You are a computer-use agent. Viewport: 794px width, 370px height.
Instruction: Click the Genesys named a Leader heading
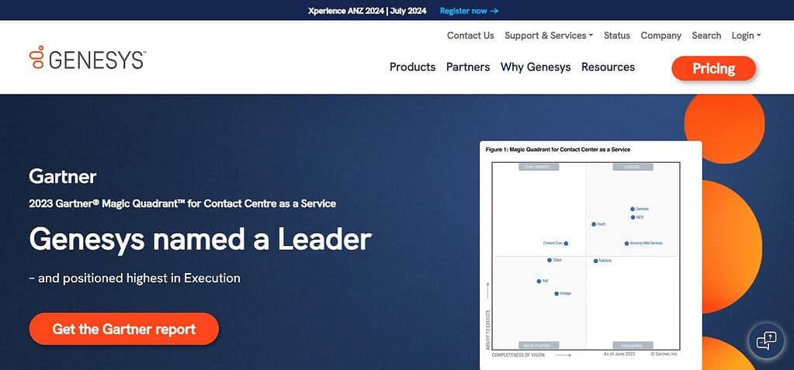(200, 240)
